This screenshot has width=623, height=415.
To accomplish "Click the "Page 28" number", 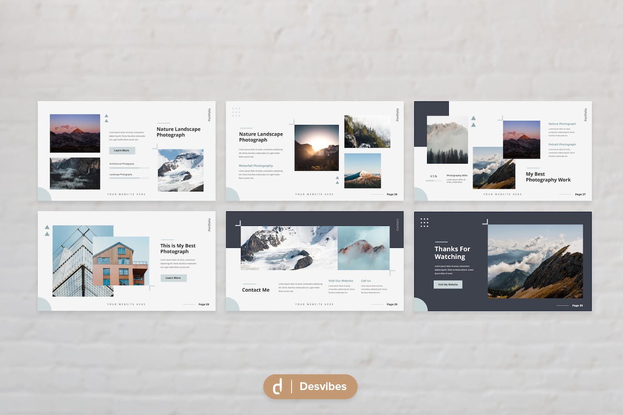I will pyautogui.click(x=204, y=305).
